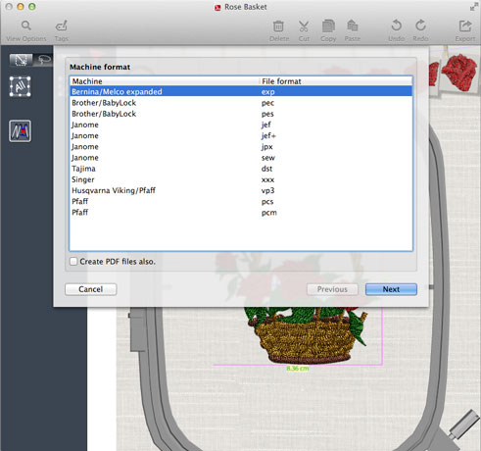Viewport: 481px width, 451px height.
Task: Click the Undo arrow icon
Action: coord(396,25)
